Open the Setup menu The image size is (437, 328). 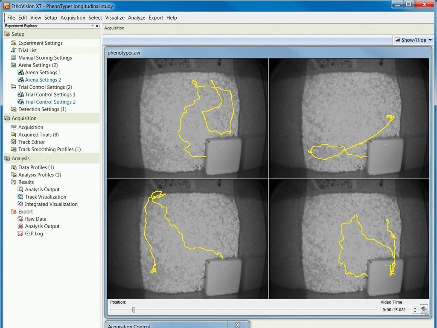(x=50, y=18)
